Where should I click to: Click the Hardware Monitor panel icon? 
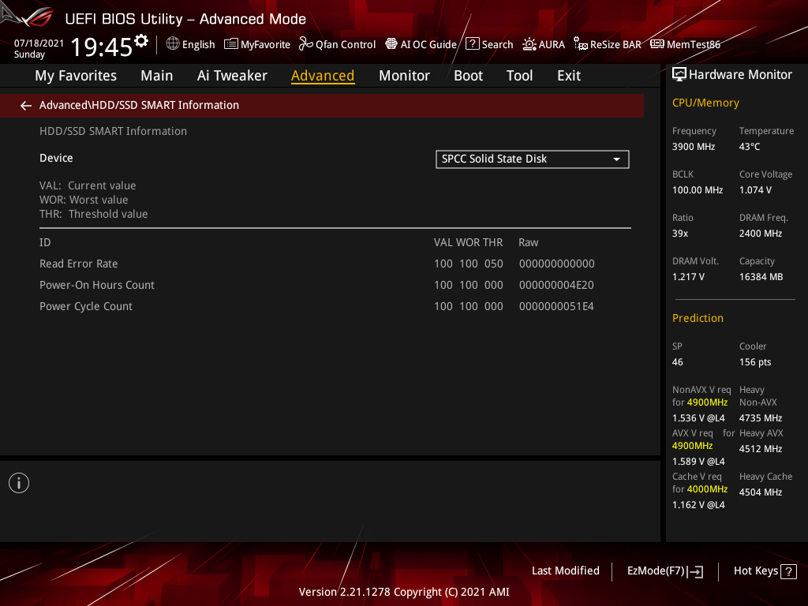pyautogui.click(x=680, y=73)
